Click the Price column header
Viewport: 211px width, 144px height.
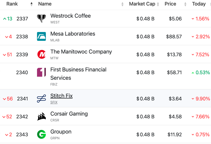(x=170, y=4)
